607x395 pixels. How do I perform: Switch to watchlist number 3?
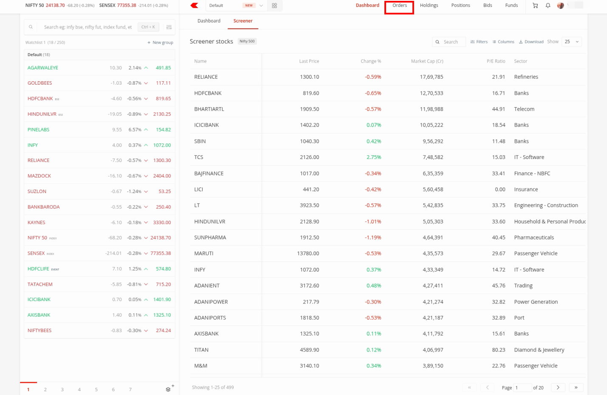[x=62, y=389]
